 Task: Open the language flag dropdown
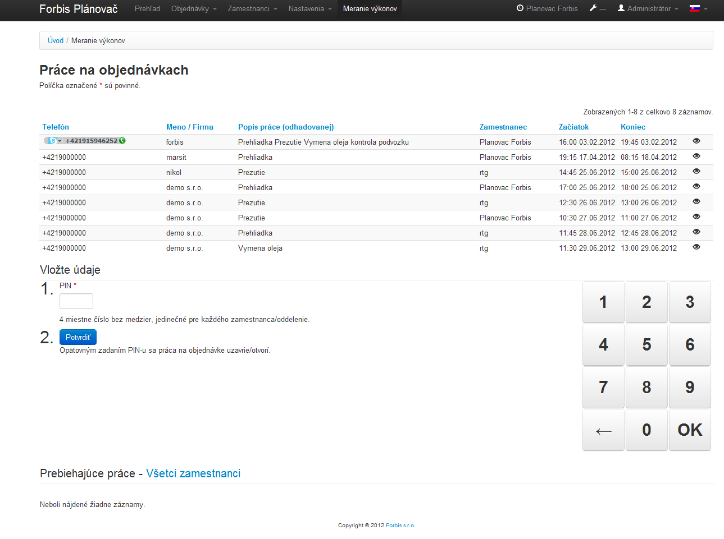699,8
